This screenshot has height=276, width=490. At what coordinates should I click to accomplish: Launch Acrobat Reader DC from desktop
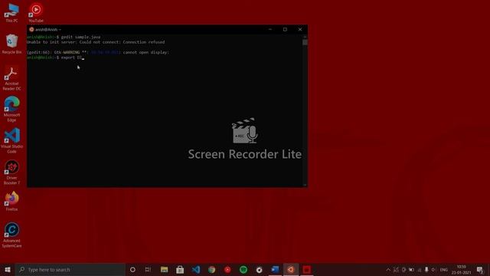11,78
